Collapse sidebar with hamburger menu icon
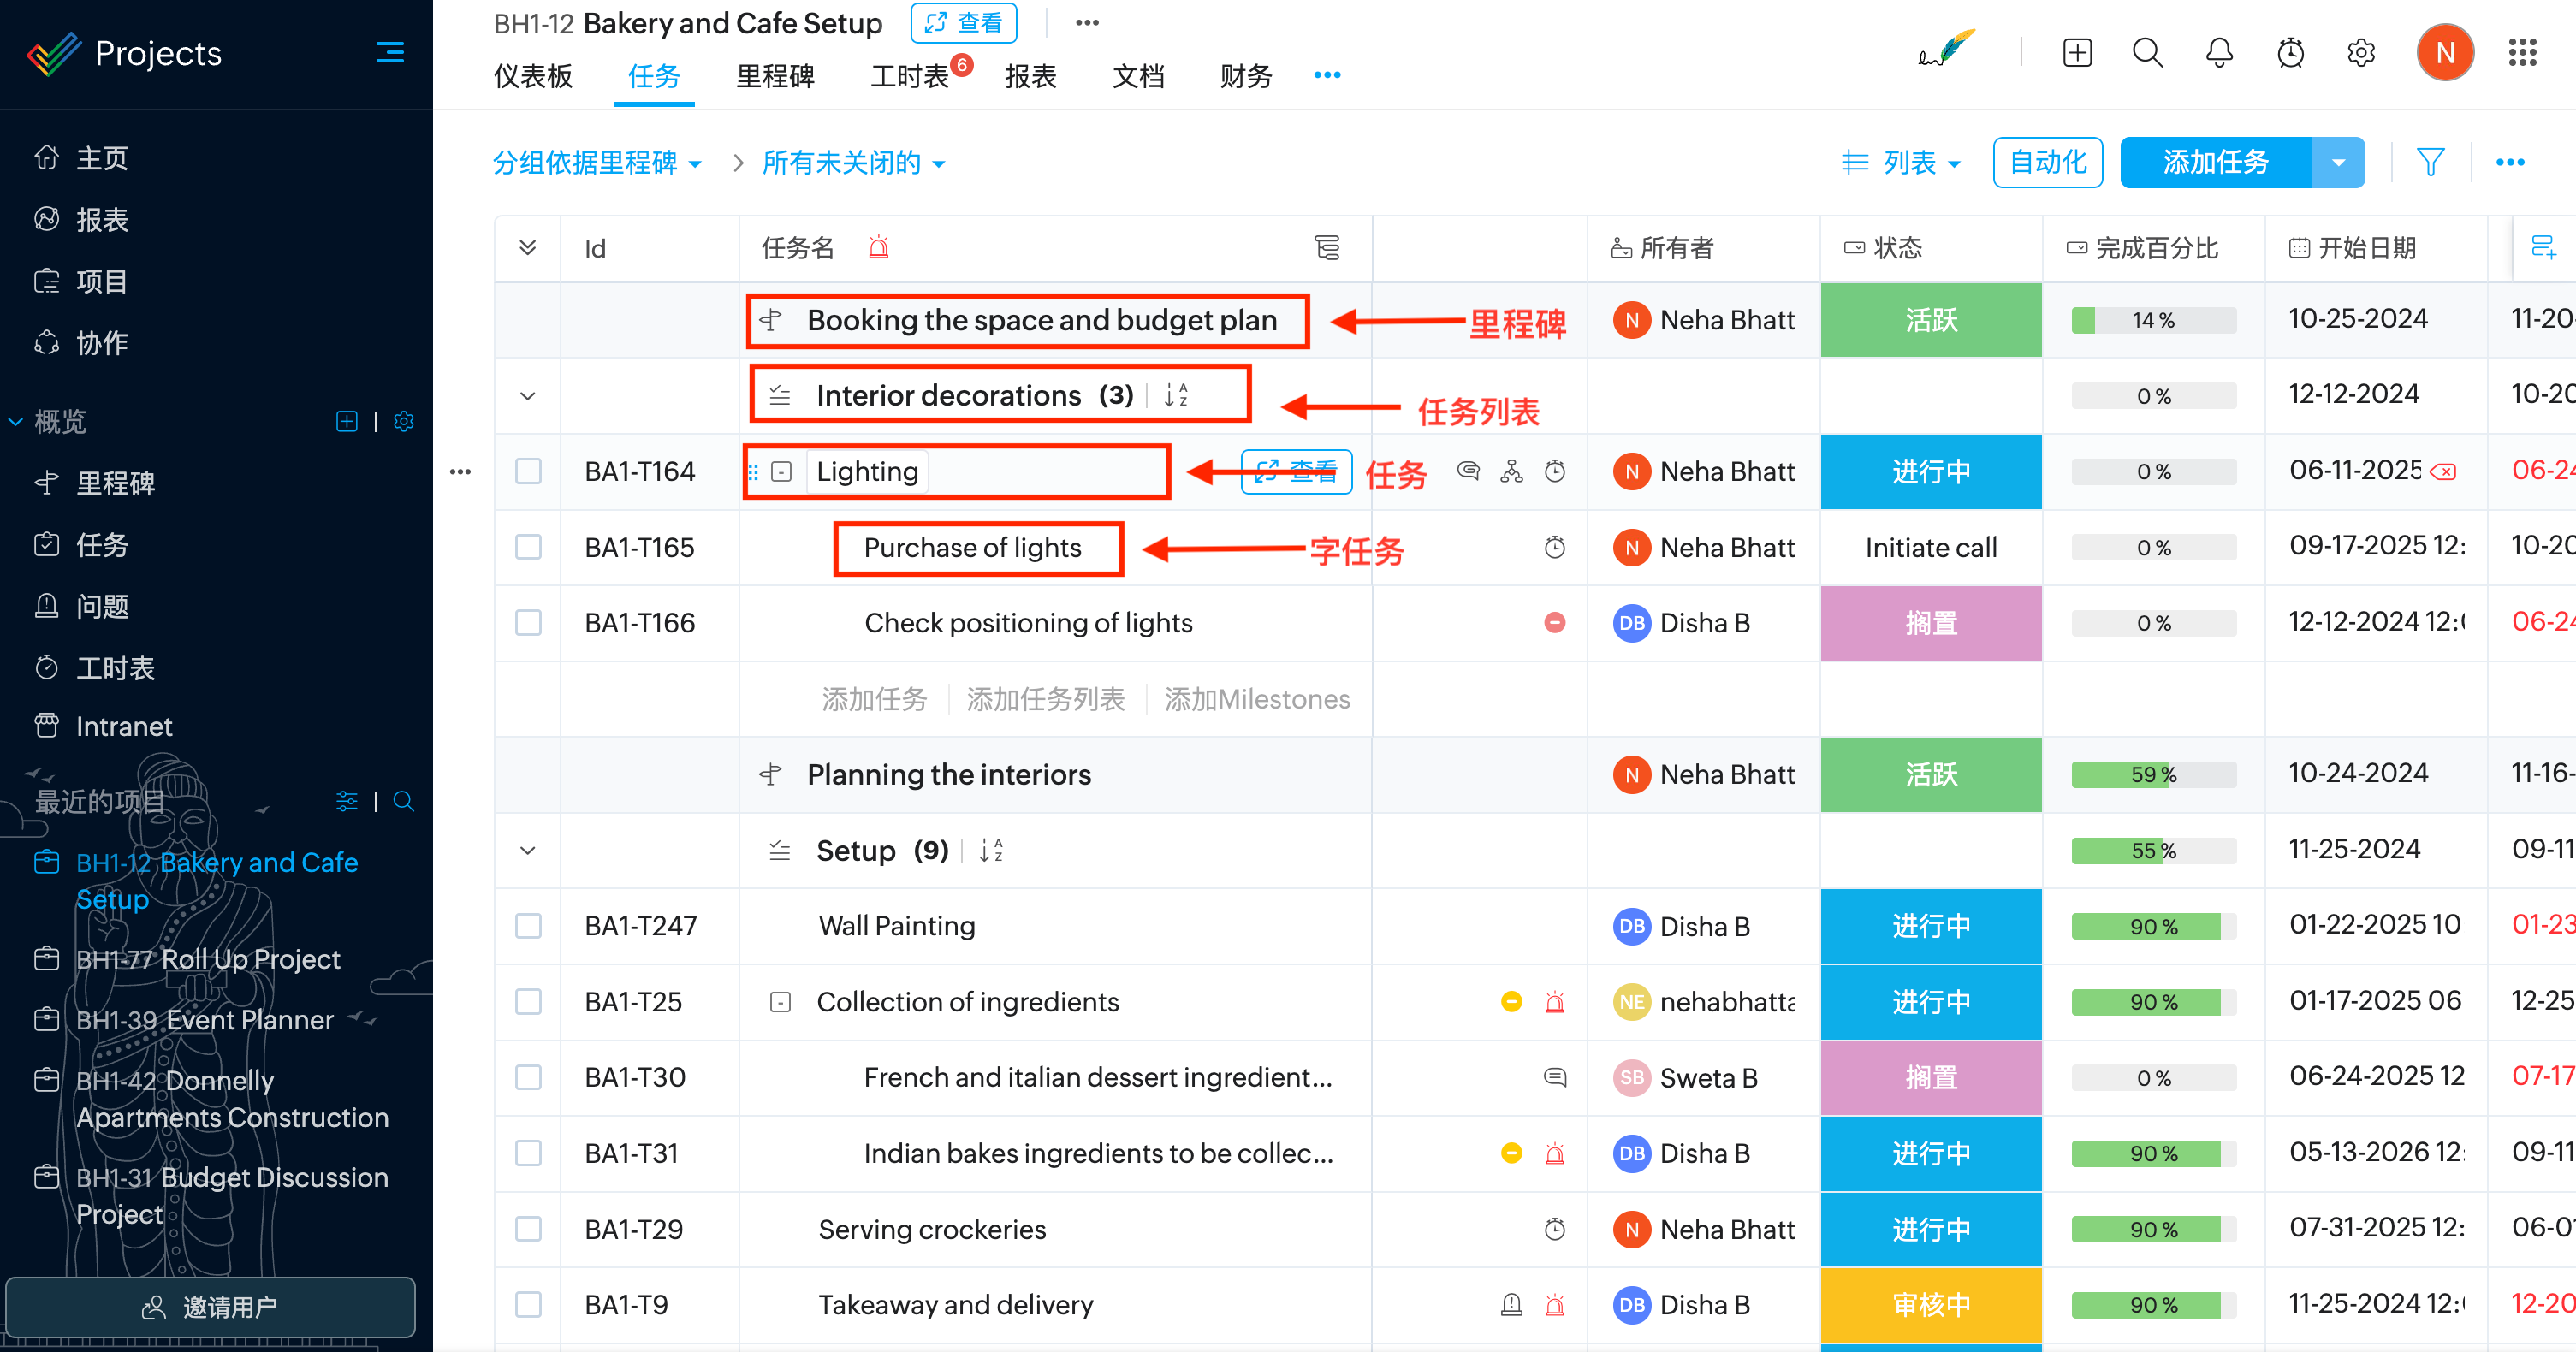2576x1352 pixels. click(389, 53)
